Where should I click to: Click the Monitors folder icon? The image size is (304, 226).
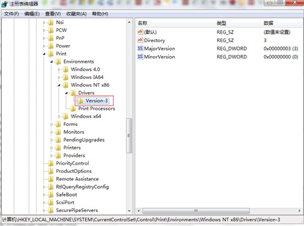[58, 132]
